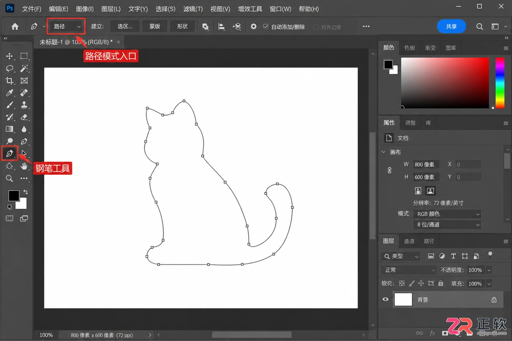Open path alignment options icon

pyautogui.click(x=221, y=27)
